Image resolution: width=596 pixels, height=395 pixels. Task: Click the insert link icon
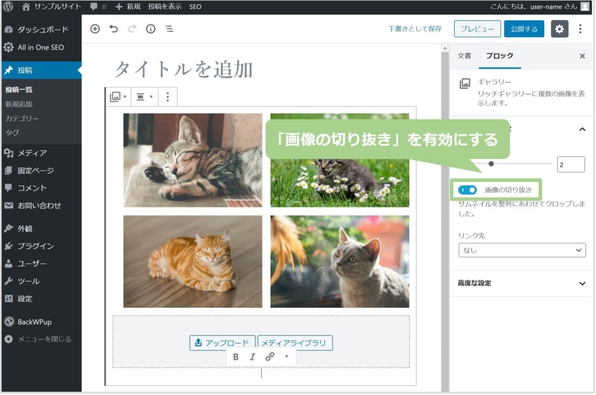pos(269,357)
